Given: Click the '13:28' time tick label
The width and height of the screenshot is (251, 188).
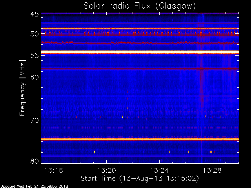Looking at the screenshot, I should coord(212,170).
